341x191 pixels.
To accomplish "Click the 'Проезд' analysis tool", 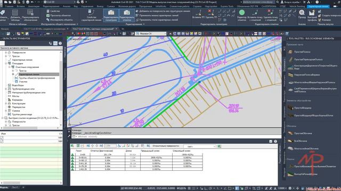I will point(302,14).
